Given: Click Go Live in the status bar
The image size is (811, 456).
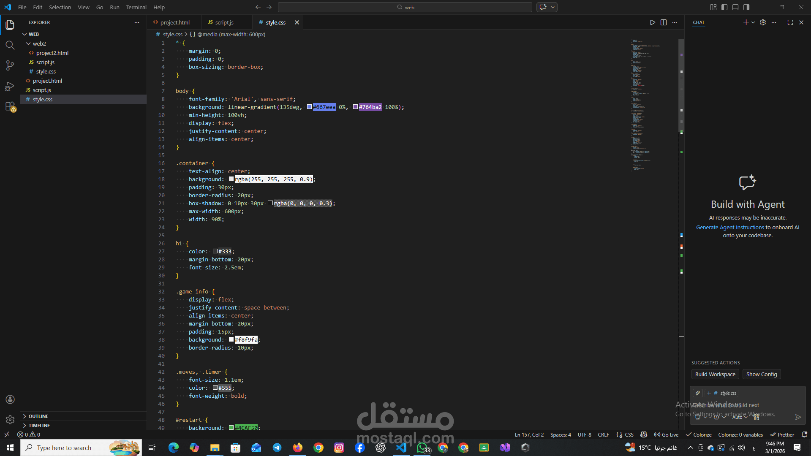Looking at the screenshot, I should [667, 434].
